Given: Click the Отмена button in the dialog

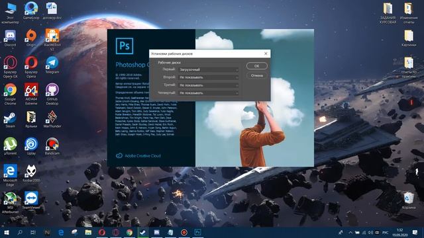Looking at the screenshot, I should tap(256, 75).
